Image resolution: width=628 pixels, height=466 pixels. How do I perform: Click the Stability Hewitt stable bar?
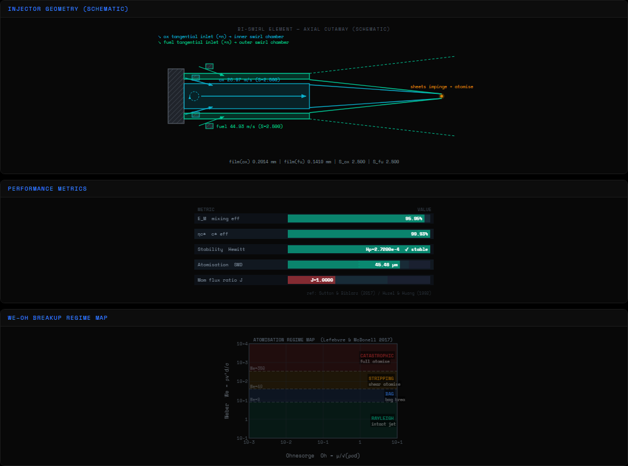(359, 249)
